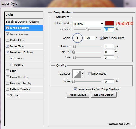Click the Angle value field

coord(90,38)
